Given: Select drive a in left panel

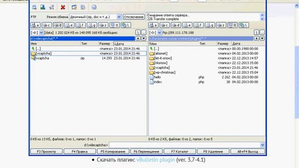Looking at the screenshot, I should (36, 25).
